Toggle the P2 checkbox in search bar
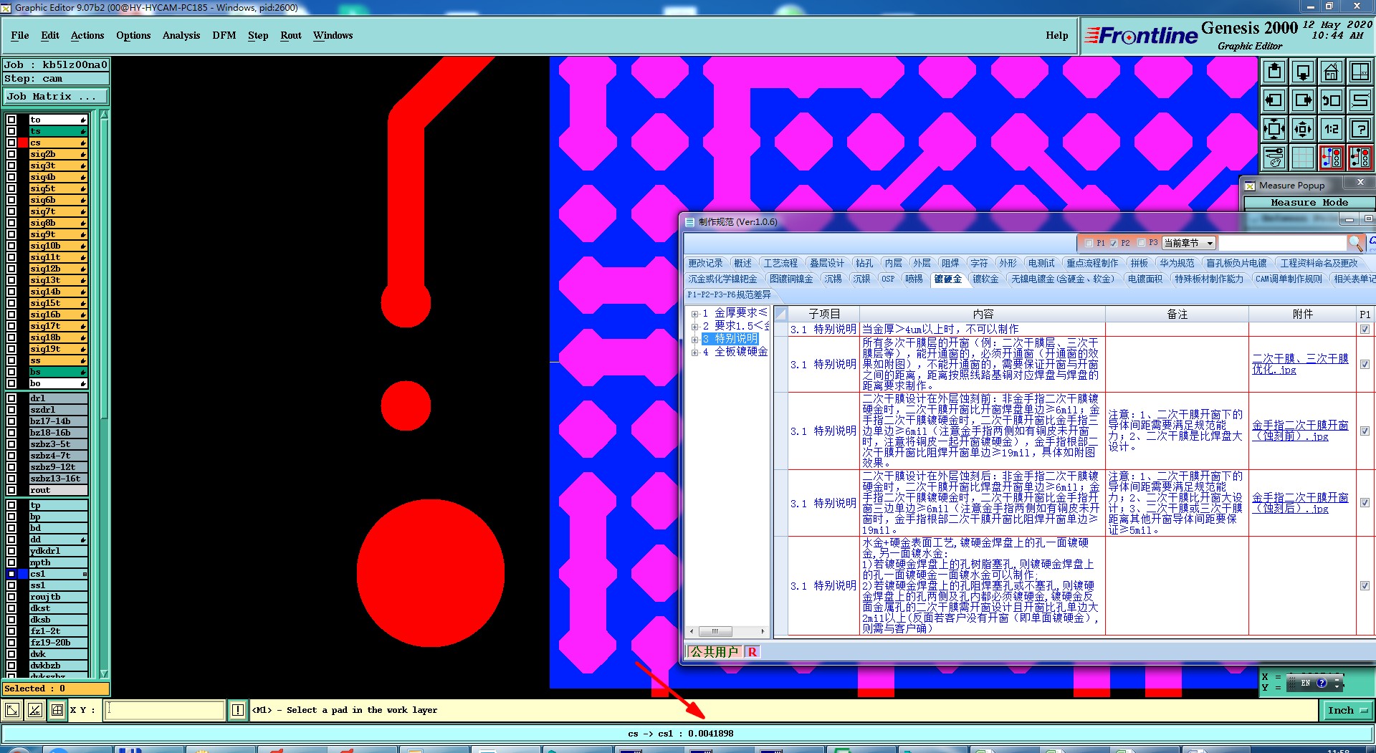The image size is (1376, 753). tap(1114, 243)
